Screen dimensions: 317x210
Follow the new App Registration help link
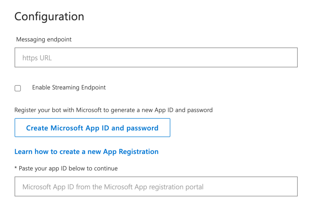pos(86,152)
